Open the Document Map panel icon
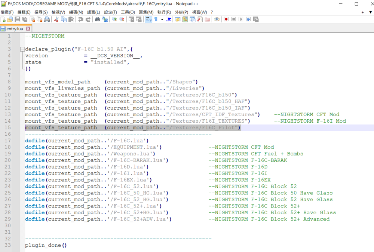 pos(185,19)
